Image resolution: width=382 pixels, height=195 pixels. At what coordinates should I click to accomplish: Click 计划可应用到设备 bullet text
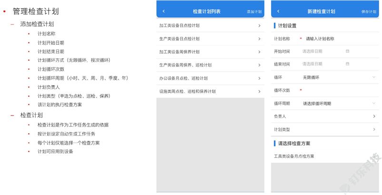coord(55,151)
